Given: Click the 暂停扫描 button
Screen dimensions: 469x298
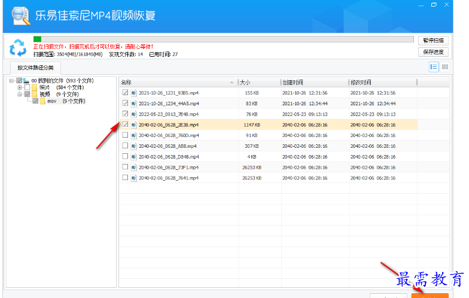Looking at the screenshot, I should 433,41.
